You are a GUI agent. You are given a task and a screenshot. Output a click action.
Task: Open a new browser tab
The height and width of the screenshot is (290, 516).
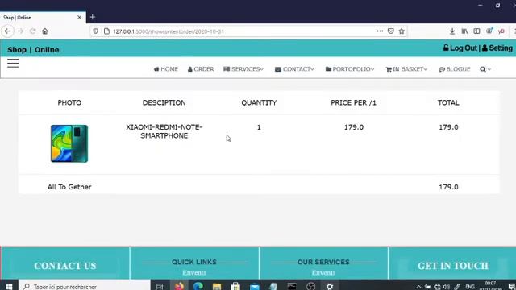click(93, 17)
